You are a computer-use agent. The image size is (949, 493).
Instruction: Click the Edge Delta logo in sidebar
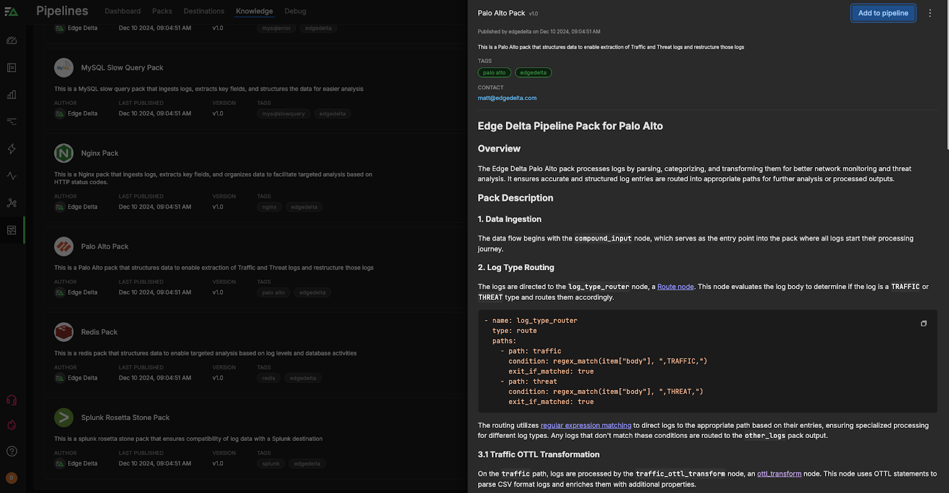pyautogui.click(x=11, y=11)
